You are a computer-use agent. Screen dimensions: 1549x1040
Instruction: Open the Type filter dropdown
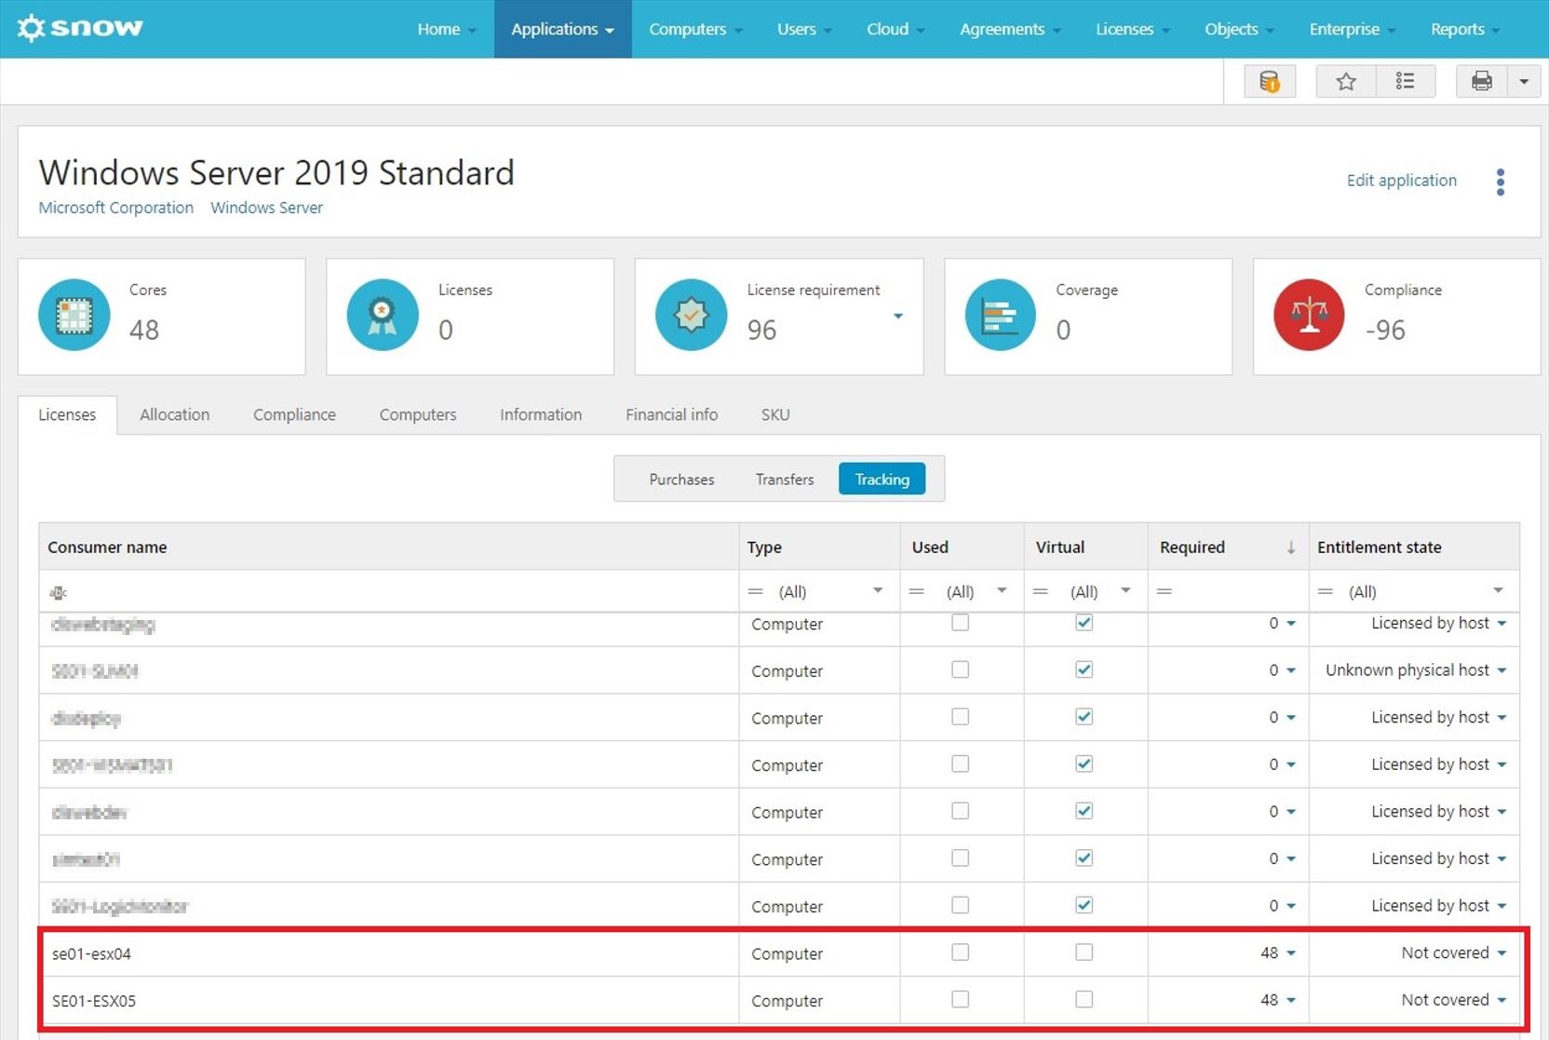coord(877,591)
